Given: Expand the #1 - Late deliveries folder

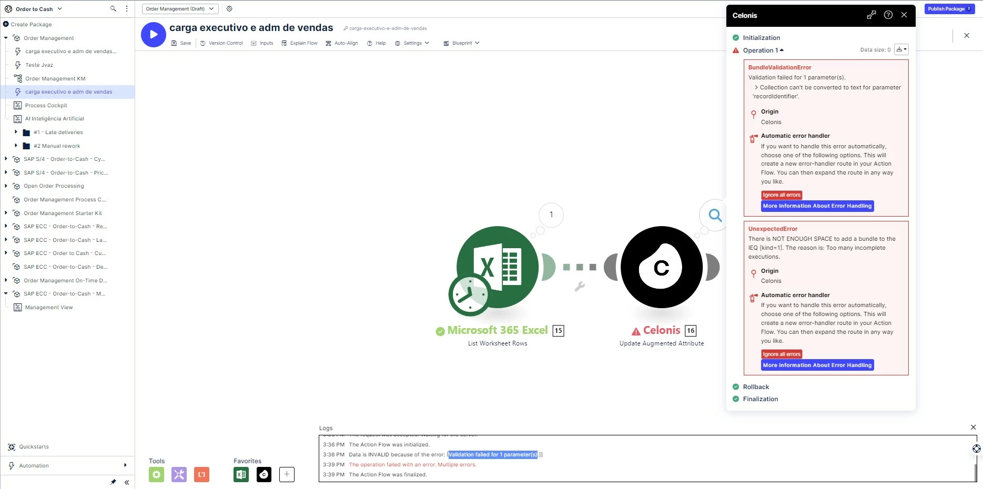Looking at the screenshot, I should tap(16, 132).
